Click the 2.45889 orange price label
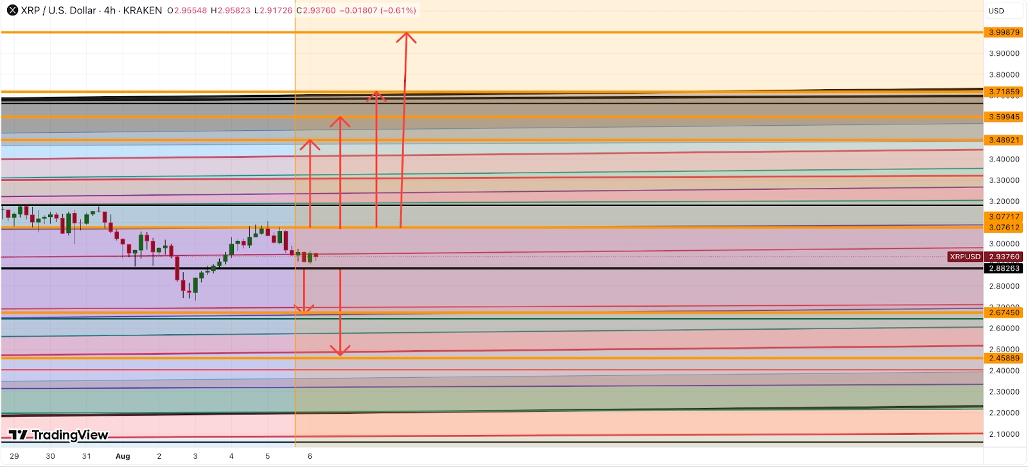The width and height of the screenshot is (1028, 467). [1004, 358]
